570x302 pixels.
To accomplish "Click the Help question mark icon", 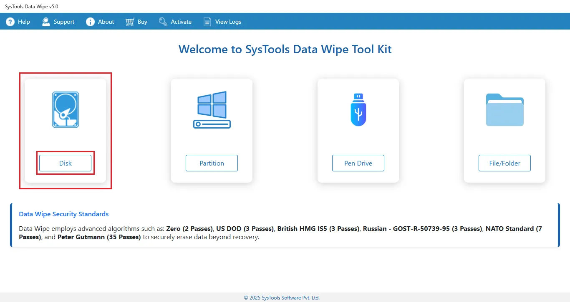I will (10, 22).
